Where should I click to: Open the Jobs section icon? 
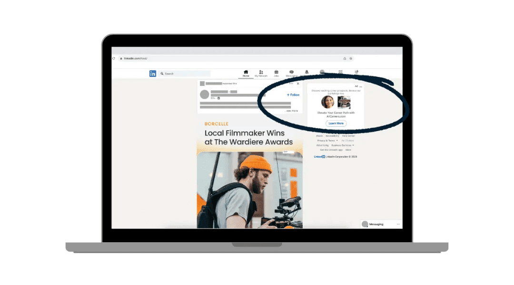pyautogui.click(x=277, y=73)
